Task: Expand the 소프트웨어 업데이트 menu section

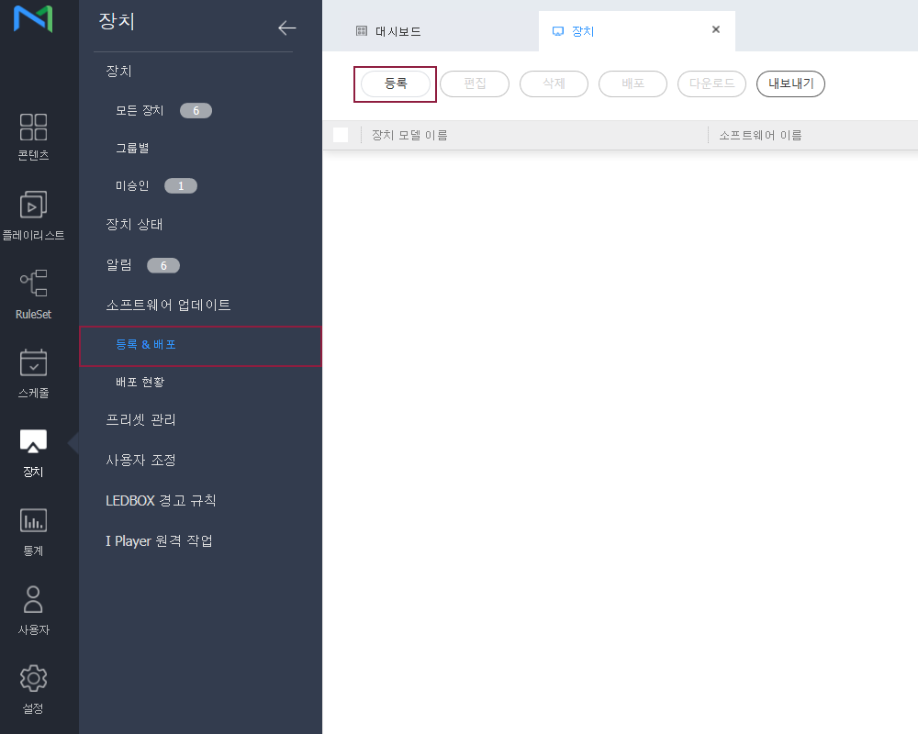Action: tap(168, 305)
